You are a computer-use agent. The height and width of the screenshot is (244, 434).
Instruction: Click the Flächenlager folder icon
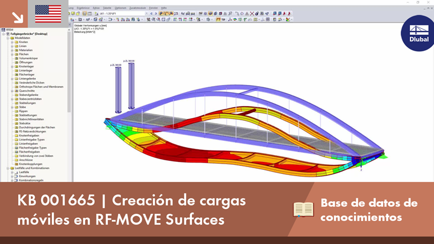17,75
